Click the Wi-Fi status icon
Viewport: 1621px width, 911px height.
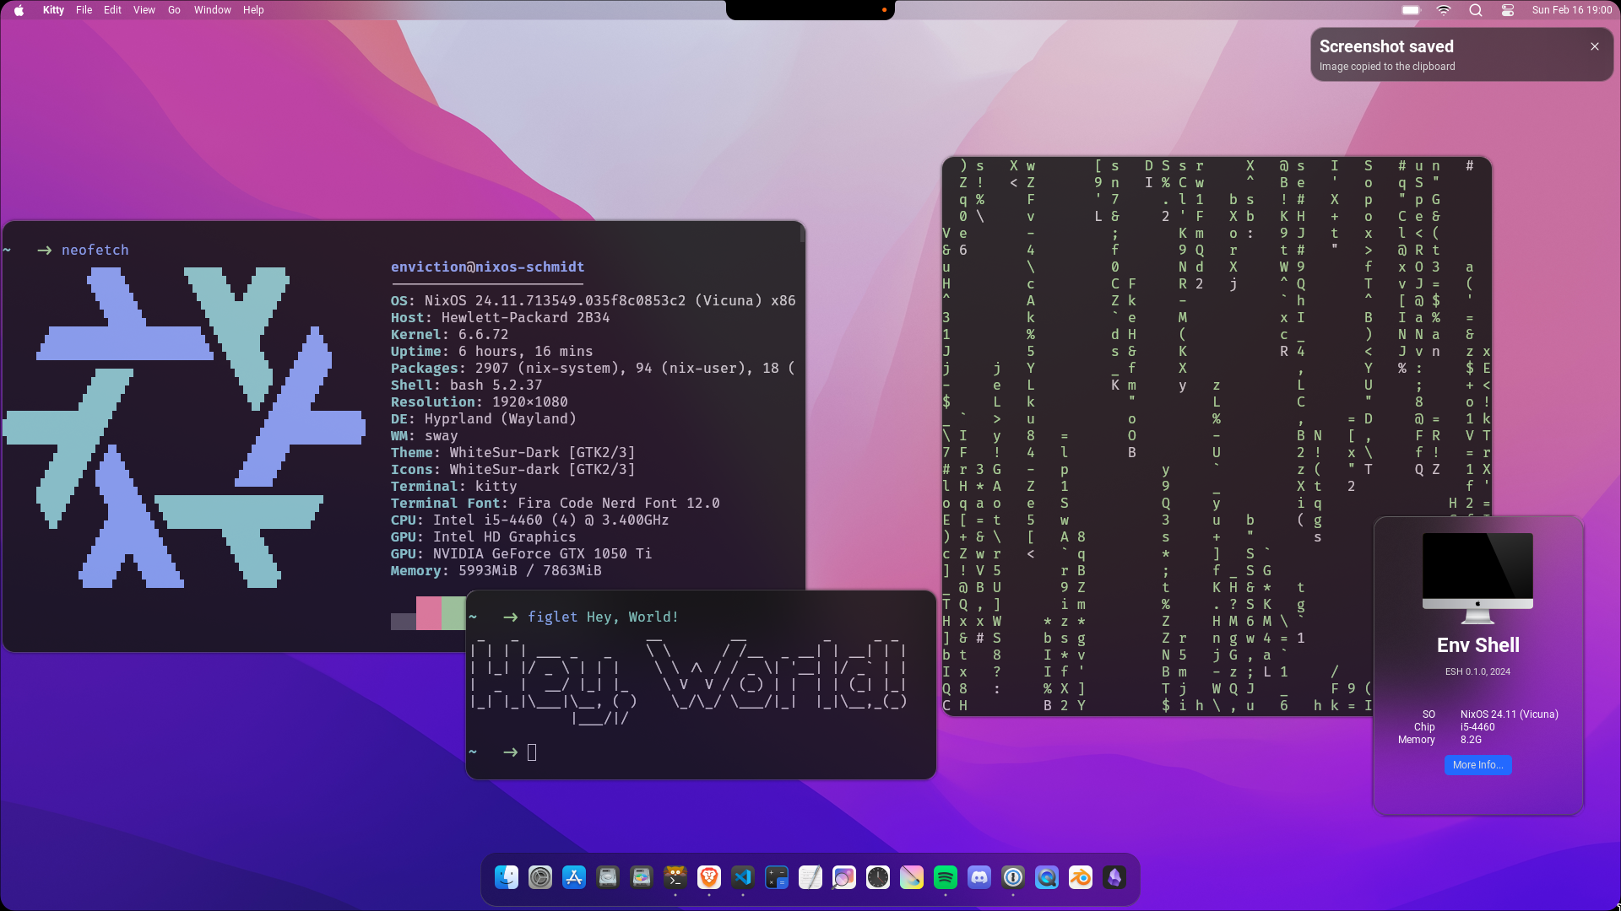coord(1444,10)
